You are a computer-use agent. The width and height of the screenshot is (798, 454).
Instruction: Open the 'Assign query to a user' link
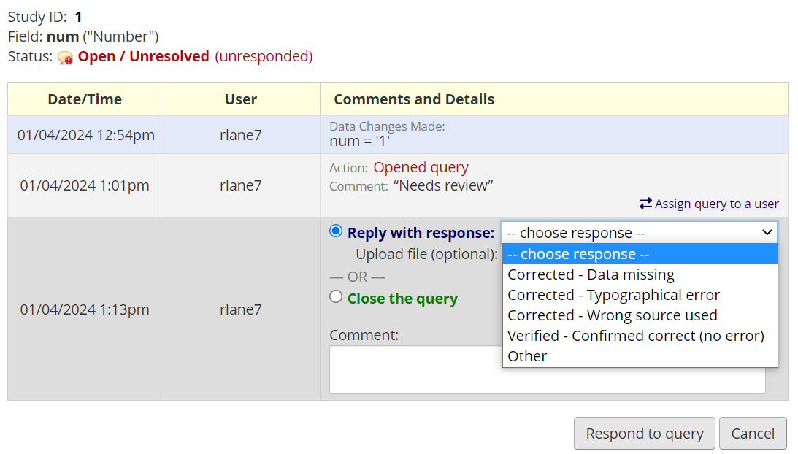(x=716, y=204)
